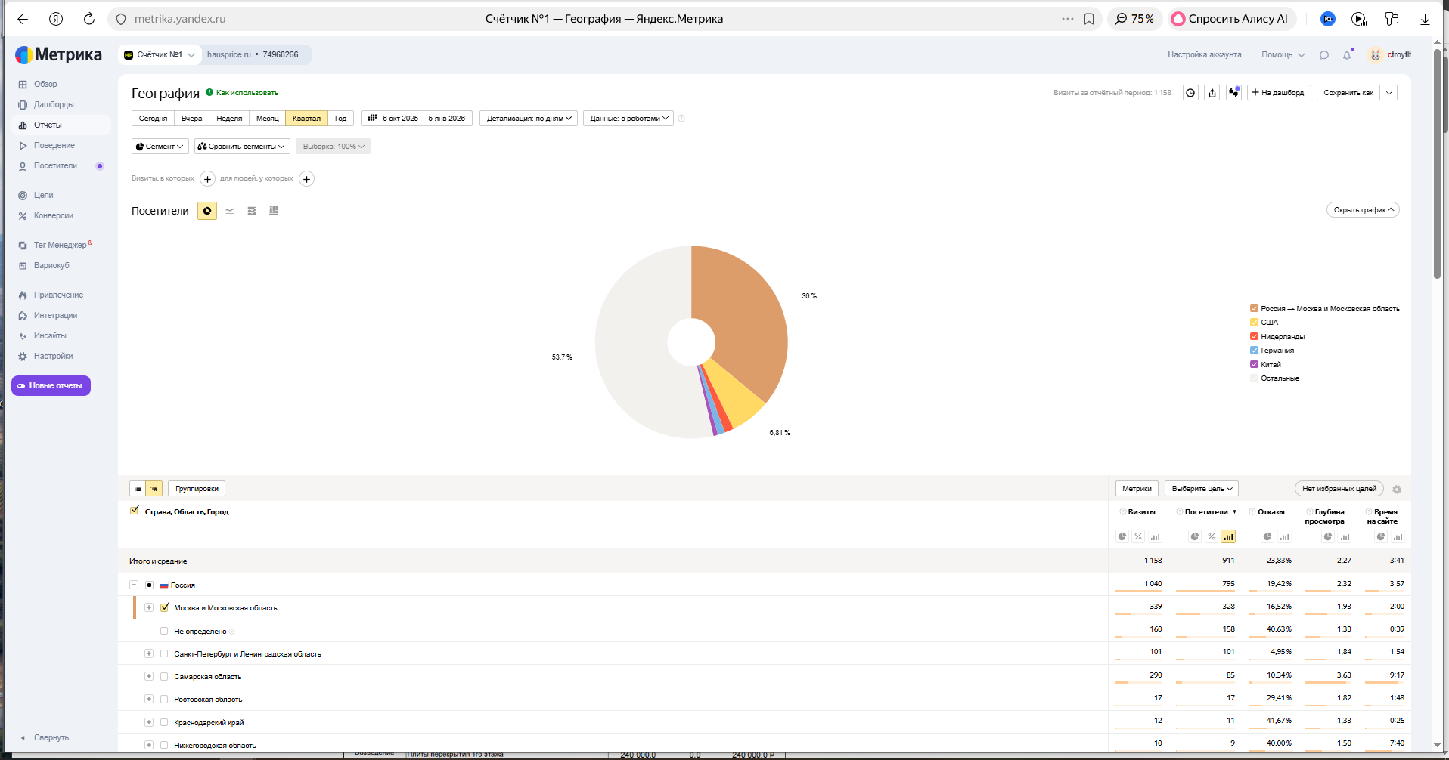Open the Данные: с роботами dropdown
Image resolution: width=1449 pixels, height=760 pixels.
point(628,119)
